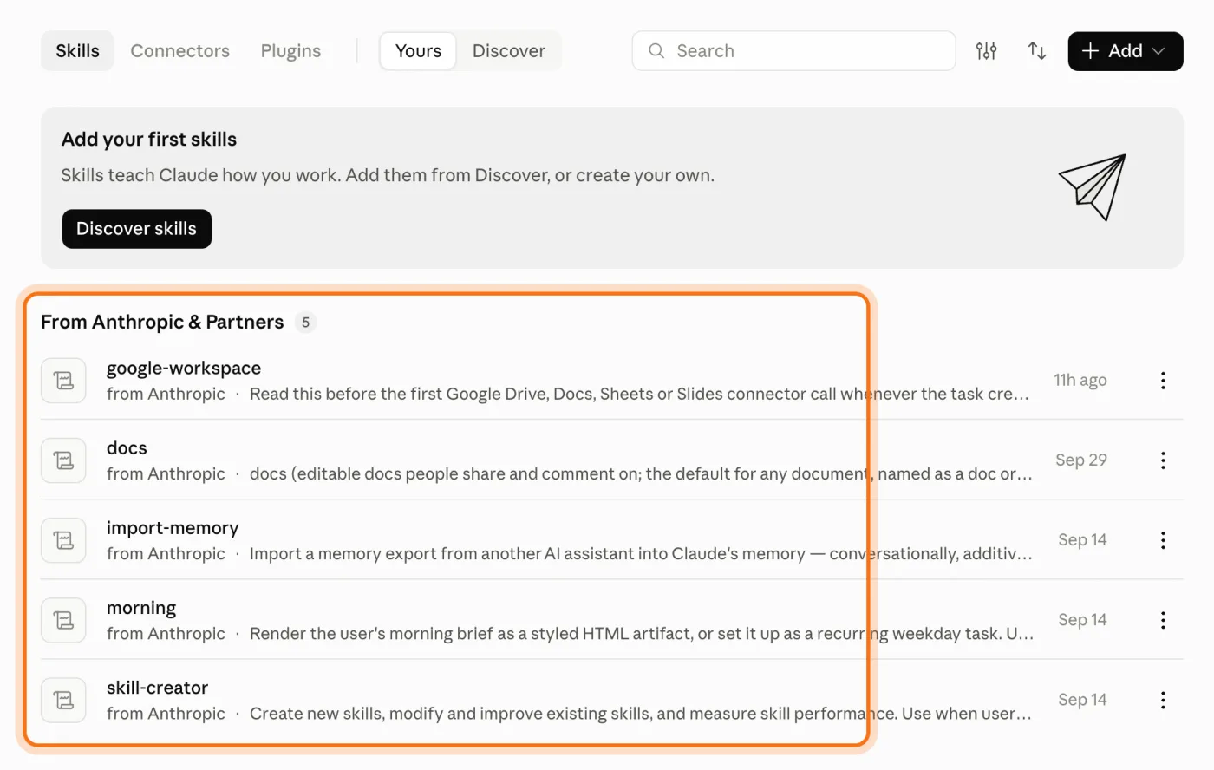Open the morning skill name

point(141,608)
